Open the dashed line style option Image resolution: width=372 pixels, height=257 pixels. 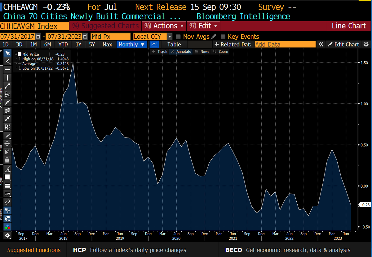pos(7,194)
